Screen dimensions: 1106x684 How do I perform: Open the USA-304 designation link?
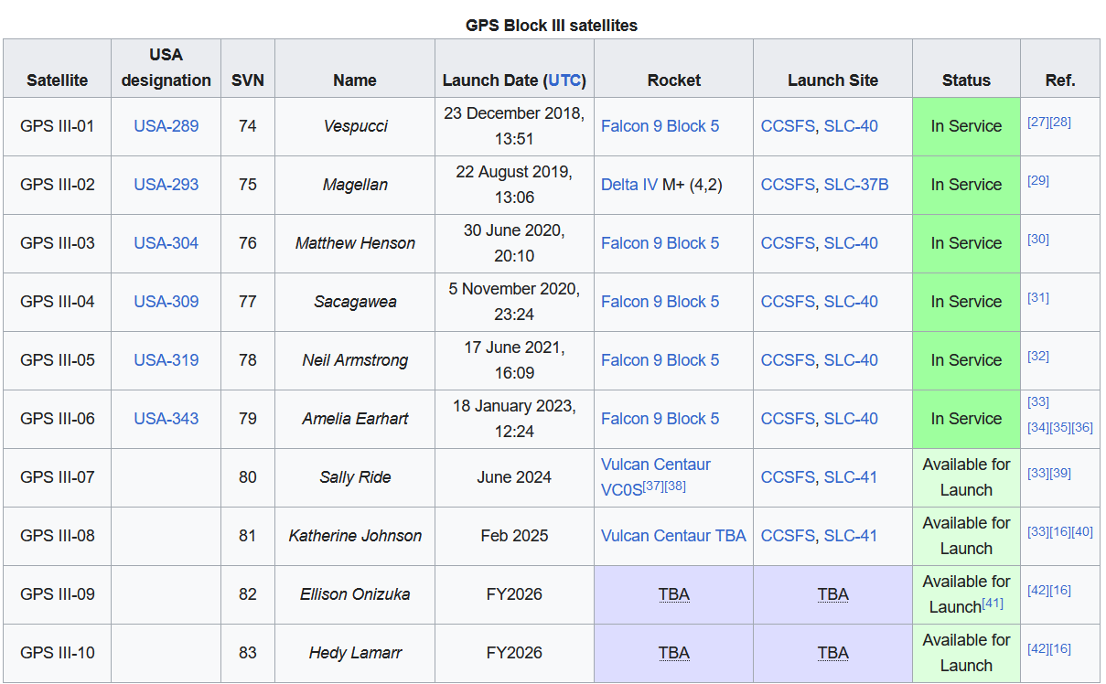pos(166,243)
